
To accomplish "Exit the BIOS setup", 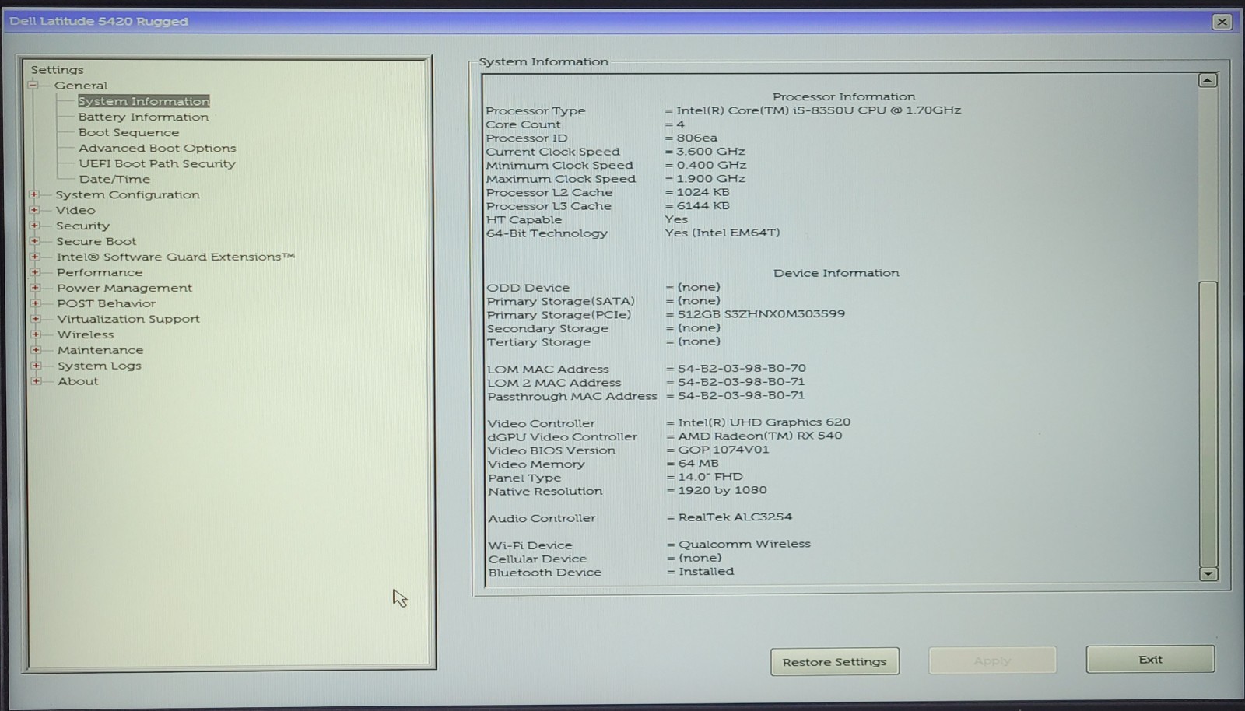I will click(1150, 659).
